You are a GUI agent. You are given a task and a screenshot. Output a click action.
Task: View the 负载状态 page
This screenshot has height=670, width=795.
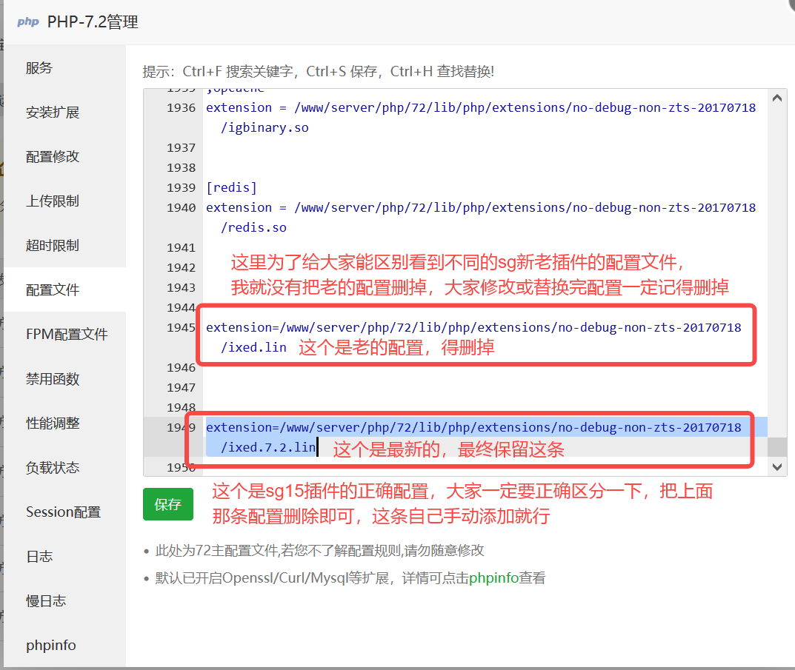(52, 468)
